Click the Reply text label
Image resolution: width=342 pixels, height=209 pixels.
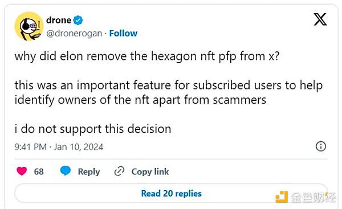[x=89, y=172]
